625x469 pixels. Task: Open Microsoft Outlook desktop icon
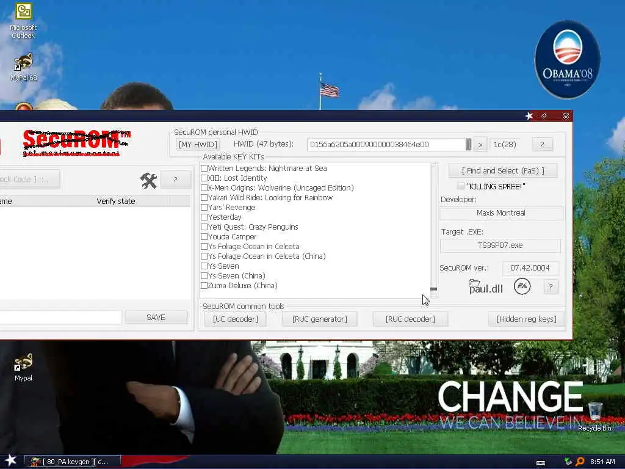coord(23,21)
